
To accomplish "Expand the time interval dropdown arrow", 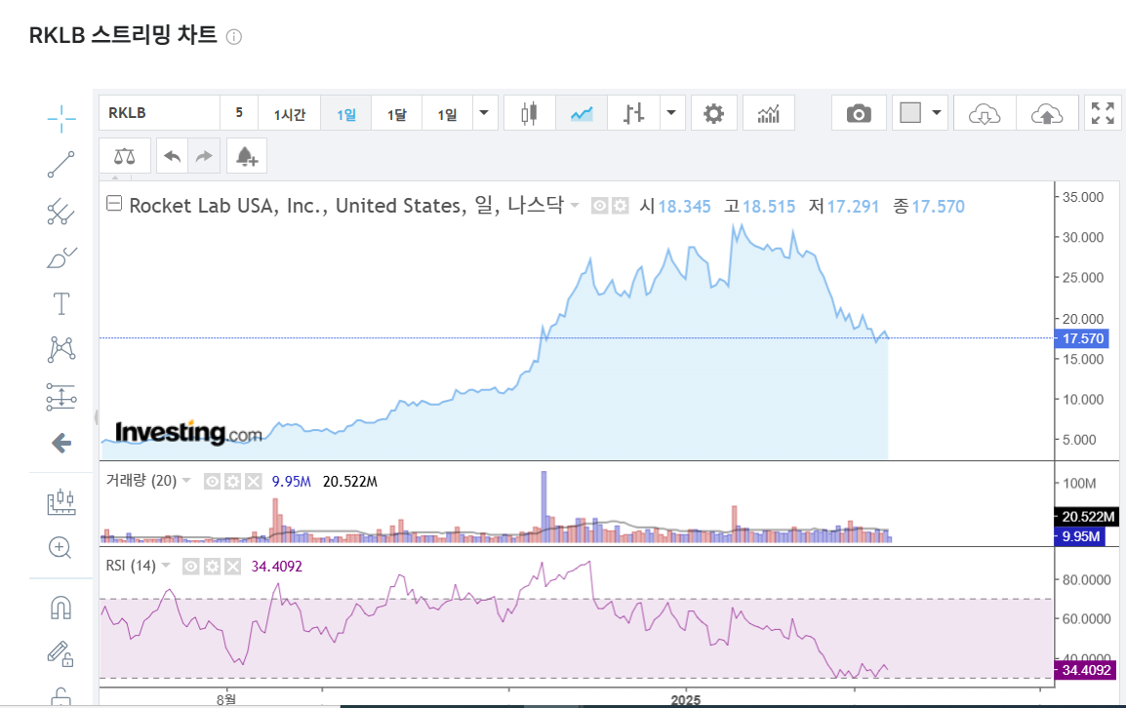I will coord(485,113).
